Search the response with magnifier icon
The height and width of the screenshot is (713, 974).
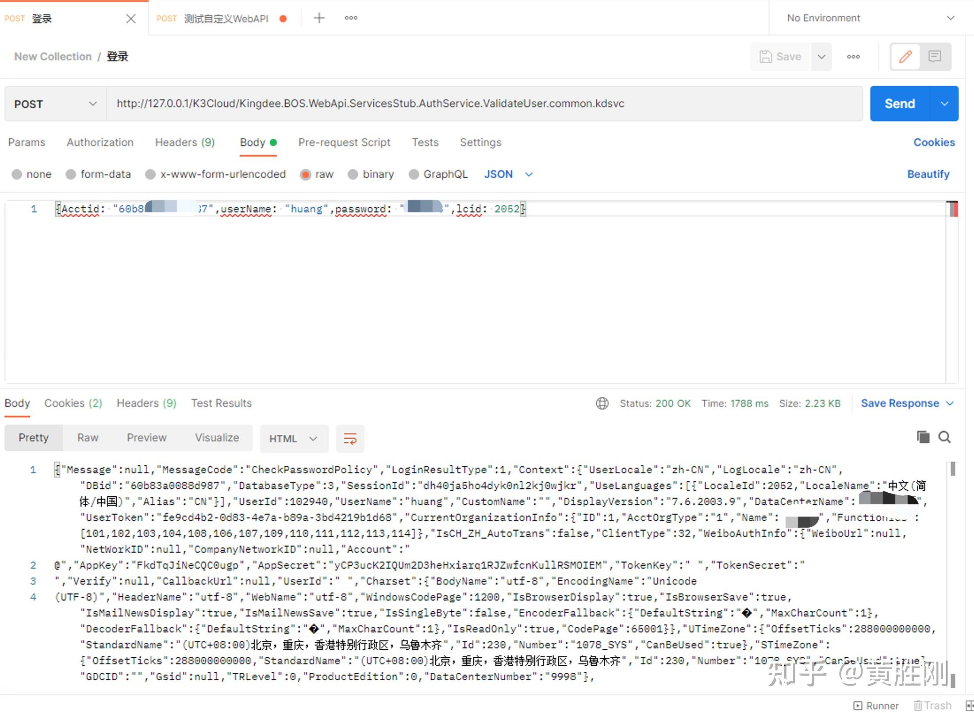(944, 437)
